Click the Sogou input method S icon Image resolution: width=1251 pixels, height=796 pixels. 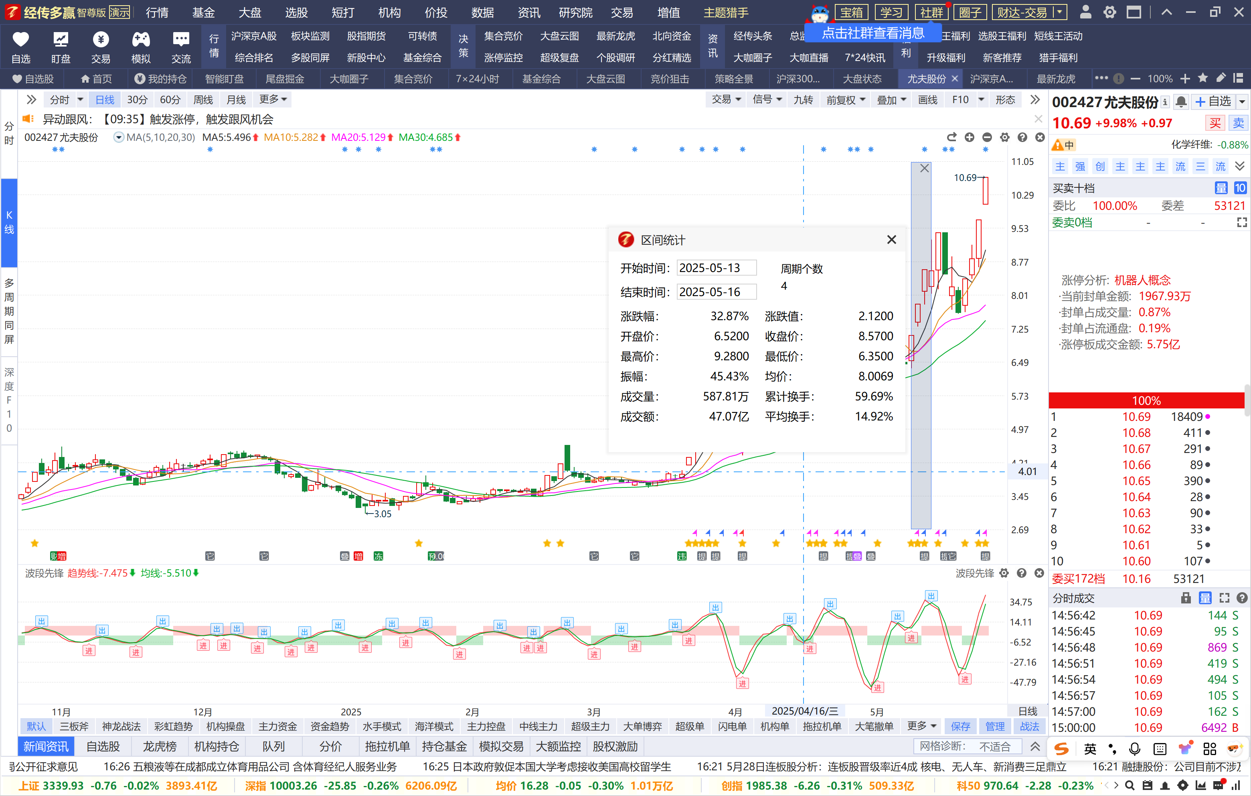(1061, 749)
